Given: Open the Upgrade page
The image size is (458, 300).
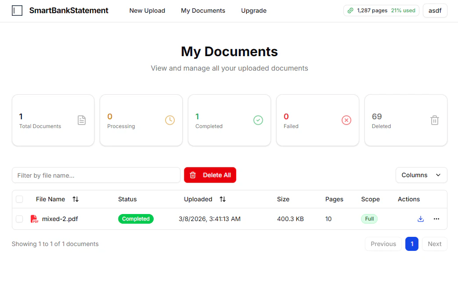Looking at the screenshot, I should [x=253, y=11].
